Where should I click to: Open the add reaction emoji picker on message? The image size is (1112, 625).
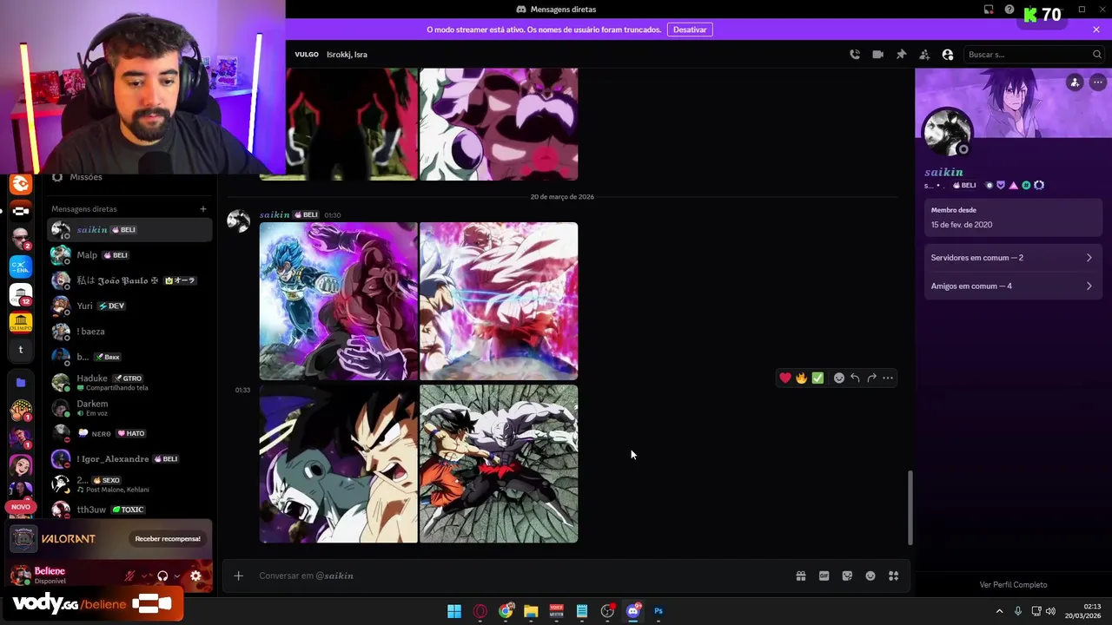pyautogui.click(x=838, y=378)
